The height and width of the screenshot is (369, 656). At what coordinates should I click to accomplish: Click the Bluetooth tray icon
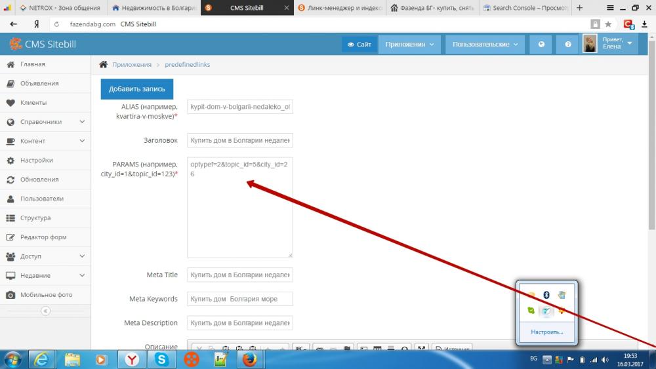coord(546,295)
